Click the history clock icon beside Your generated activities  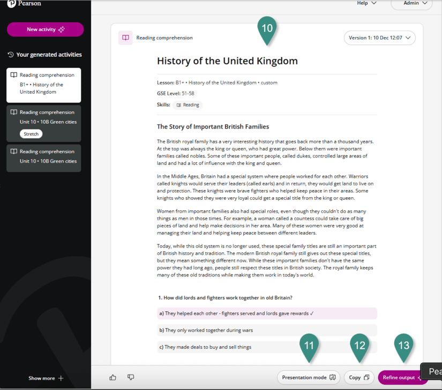(x=11, y=55)
